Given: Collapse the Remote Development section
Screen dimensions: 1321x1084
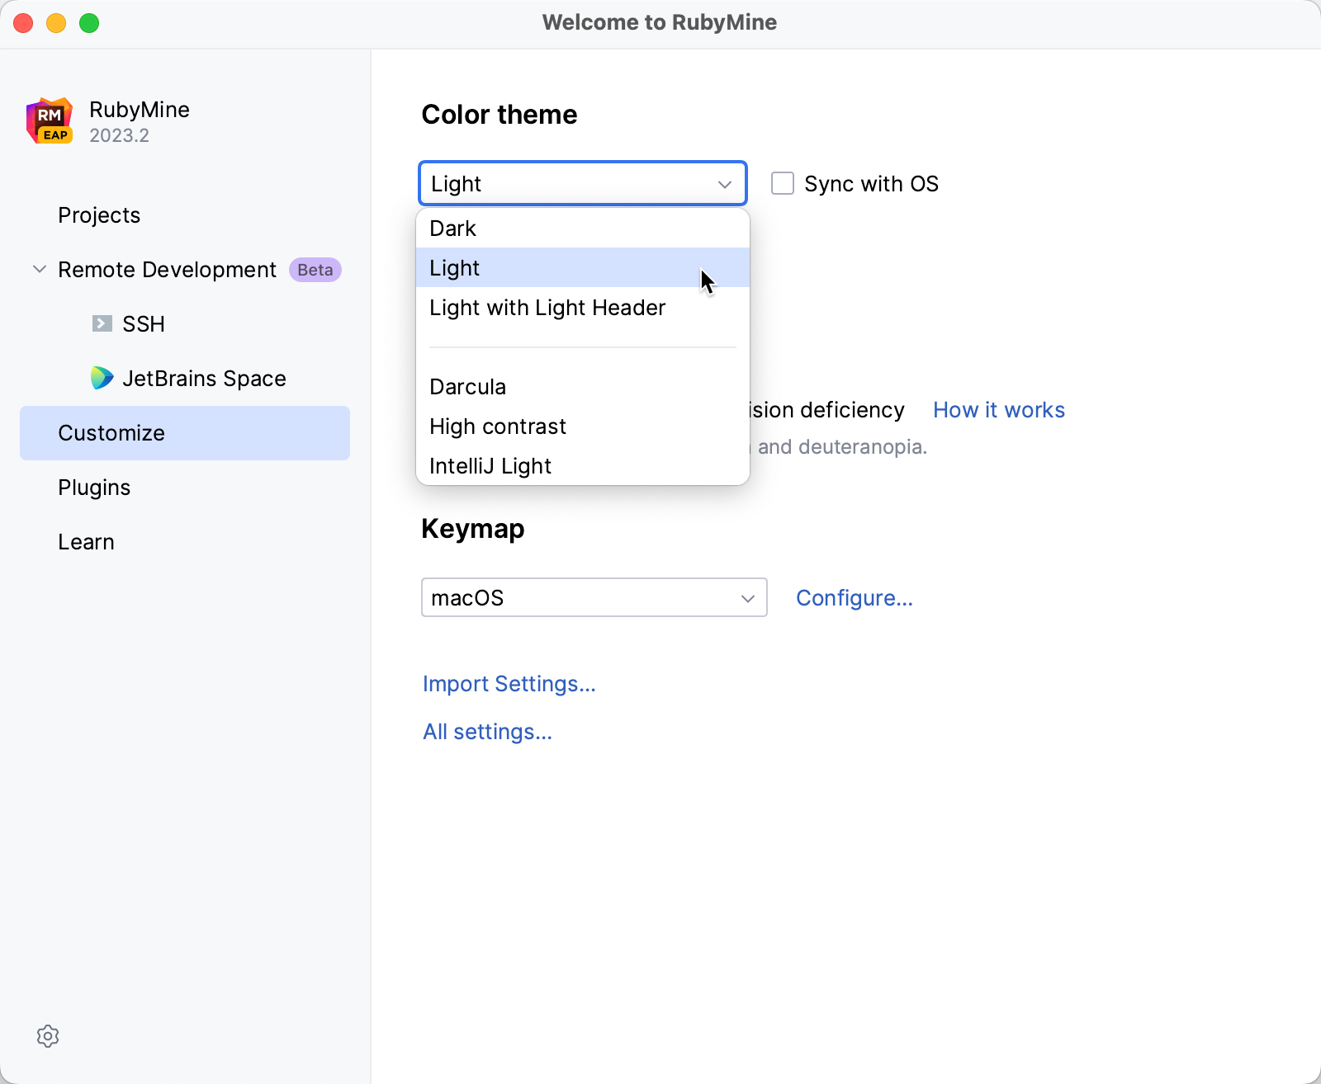Looking at the screenshot, I should click(x=39, y=269).
